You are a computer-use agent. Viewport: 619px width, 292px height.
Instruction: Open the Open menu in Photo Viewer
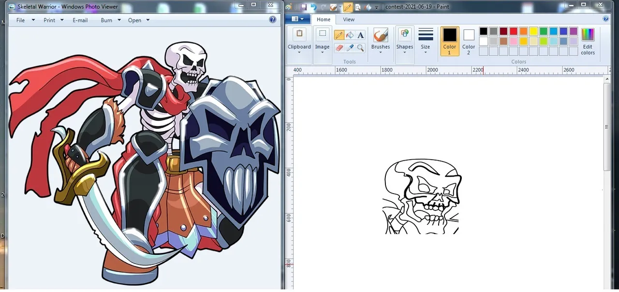click(134, 20)
